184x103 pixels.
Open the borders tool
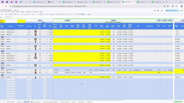click(57, 14)
